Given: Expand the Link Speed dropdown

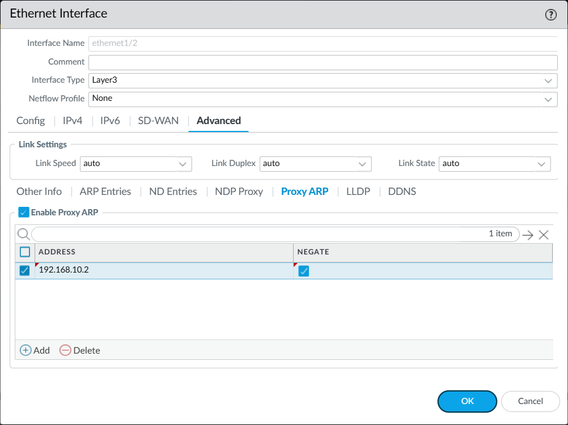Looking at the screenshot, I should [x=136, y=164].
